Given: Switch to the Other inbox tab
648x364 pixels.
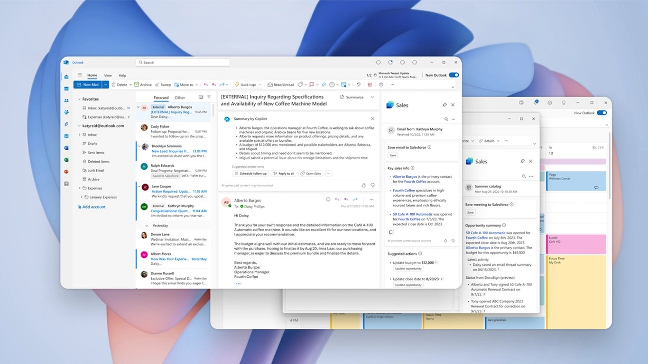Looking at the screenshot, I should tap(180, 98).
